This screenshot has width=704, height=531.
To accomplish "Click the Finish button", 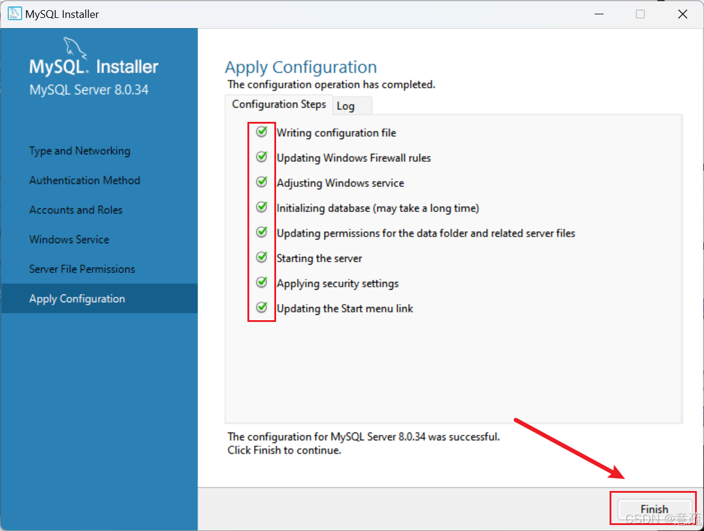I will (654, 509).
